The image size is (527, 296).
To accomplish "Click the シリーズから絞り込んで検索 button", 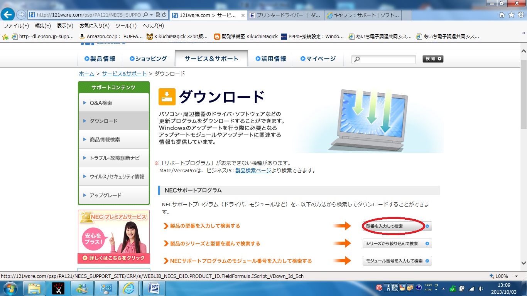I will coord(397,244).
